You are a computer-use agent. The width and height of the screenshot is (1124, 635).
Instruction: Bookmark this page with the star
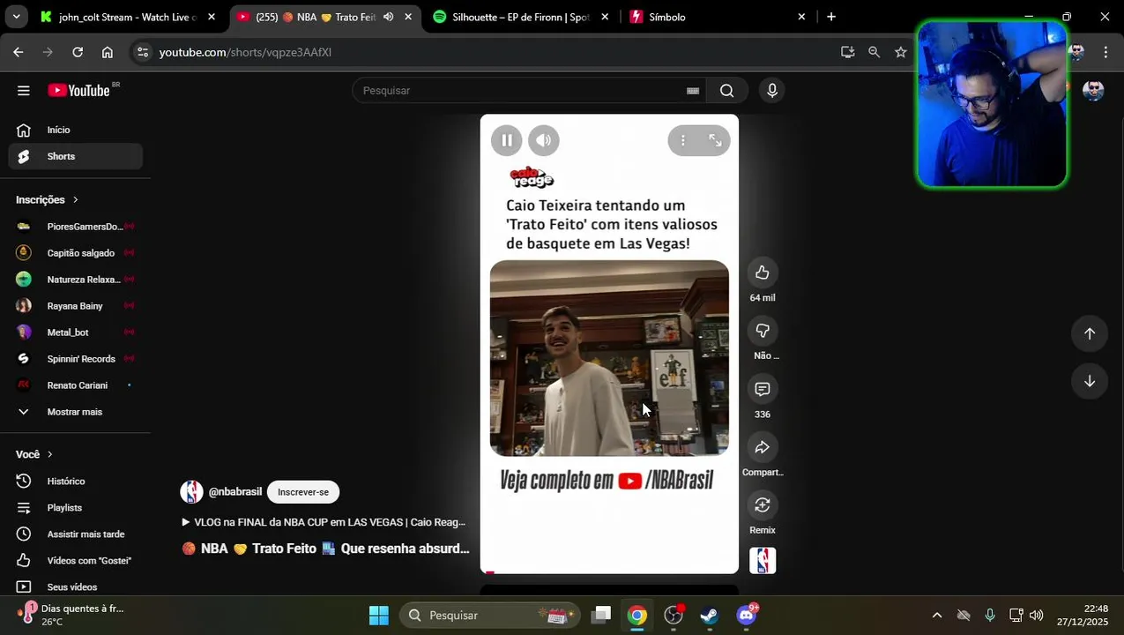900,52
